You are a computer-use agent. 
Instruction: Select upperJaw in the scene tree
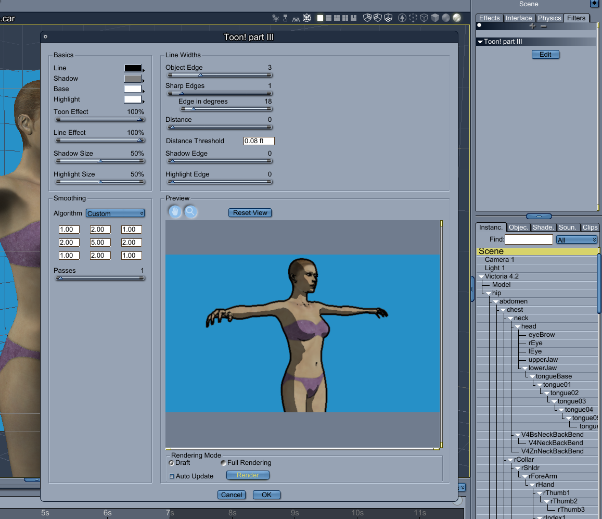[543, 360]
